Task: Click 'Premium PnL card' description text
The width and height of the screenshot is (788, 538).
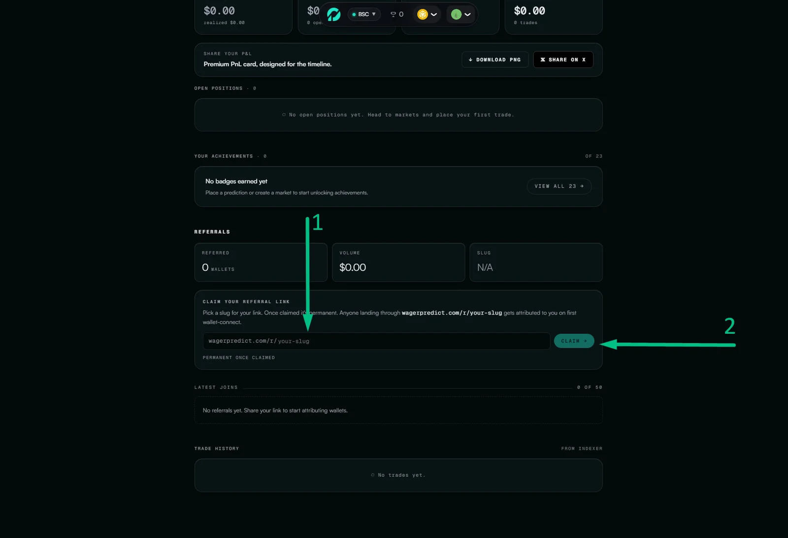Action: (x=267, y=64)
